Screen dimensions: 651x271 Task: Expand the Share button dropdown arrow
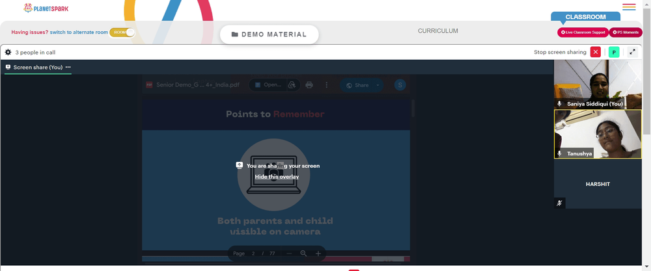coord(378,85)
